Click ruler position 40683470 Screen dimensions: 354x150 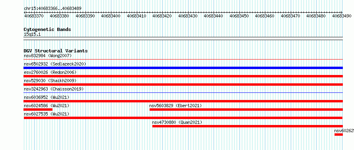[291, 16]
